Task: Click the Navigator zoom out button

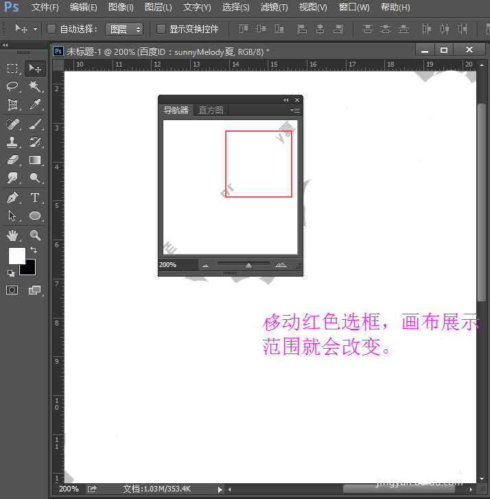Action: tap(205, 265)
